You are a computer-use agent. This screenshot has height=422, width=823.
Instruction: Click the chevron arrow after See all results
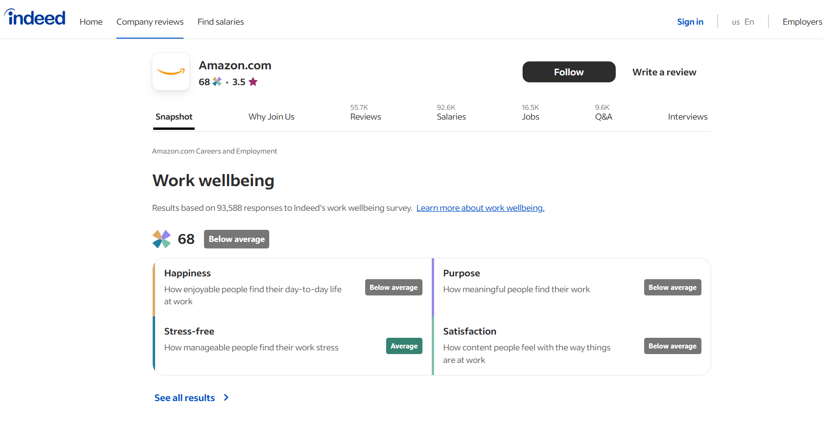coord(226,397)
